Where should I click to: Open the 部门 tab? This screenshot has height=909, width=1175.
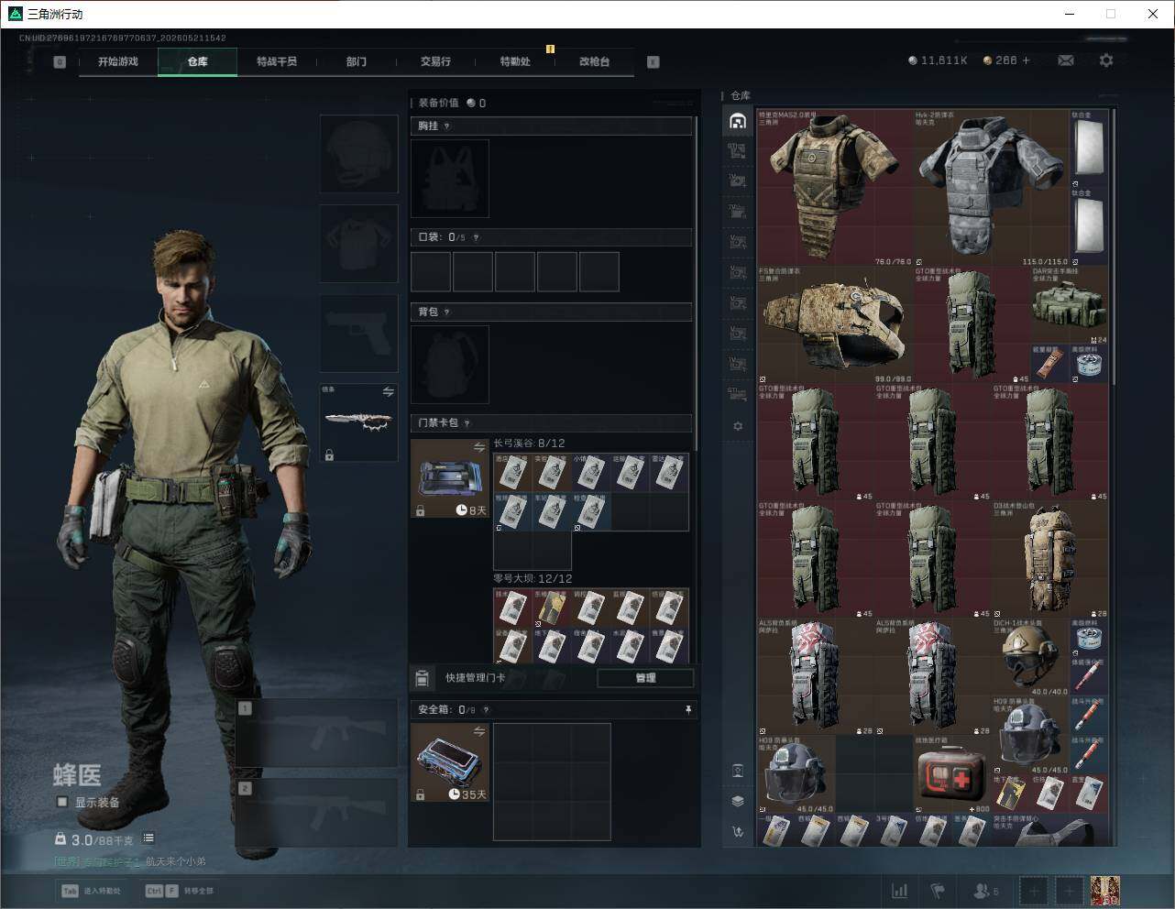point(357,62)
